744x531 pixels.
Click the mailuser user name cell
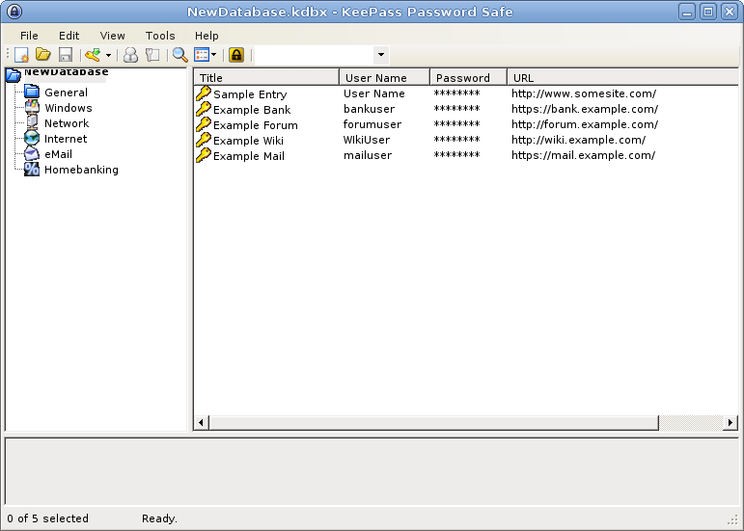click(368, 155)
